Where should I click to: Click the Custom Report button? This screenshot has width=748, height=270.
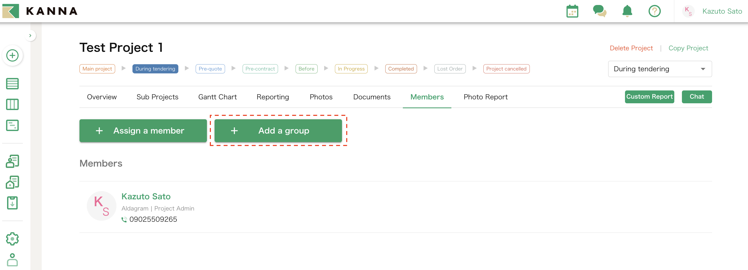coord(649,97)
